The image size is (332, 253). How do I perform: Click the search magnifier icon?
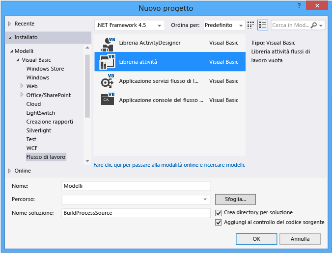[x=313, y=25]
